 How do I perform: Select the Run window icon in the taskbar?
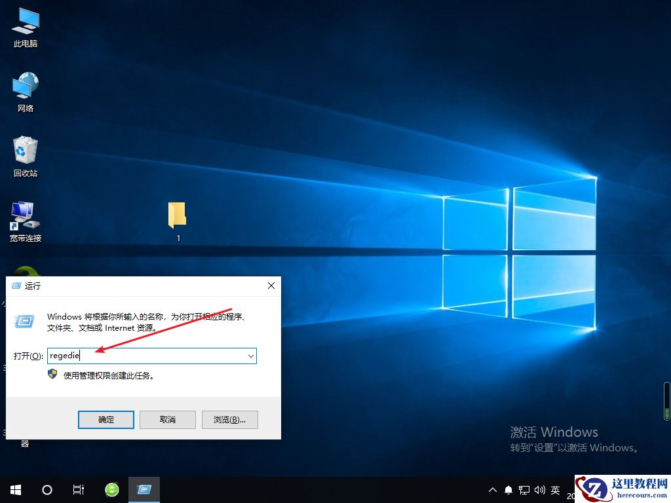pos(144,489)
